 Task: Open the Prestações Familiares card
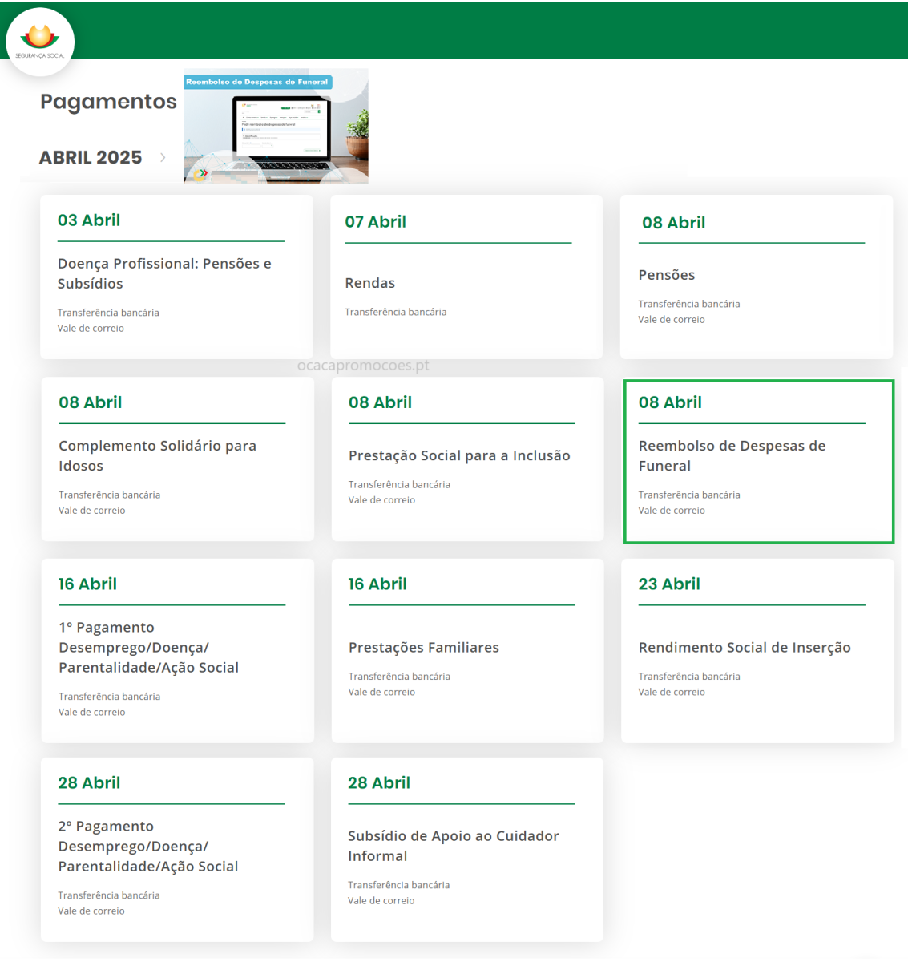[x=467, y=651]
